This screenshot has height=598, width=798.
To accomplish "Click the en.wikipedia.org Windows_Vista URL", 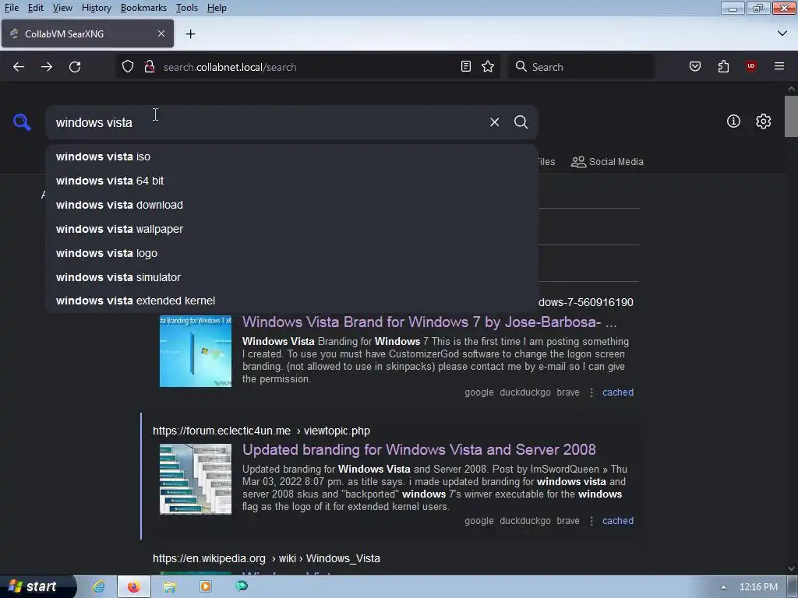I will [x=267, y=558].
